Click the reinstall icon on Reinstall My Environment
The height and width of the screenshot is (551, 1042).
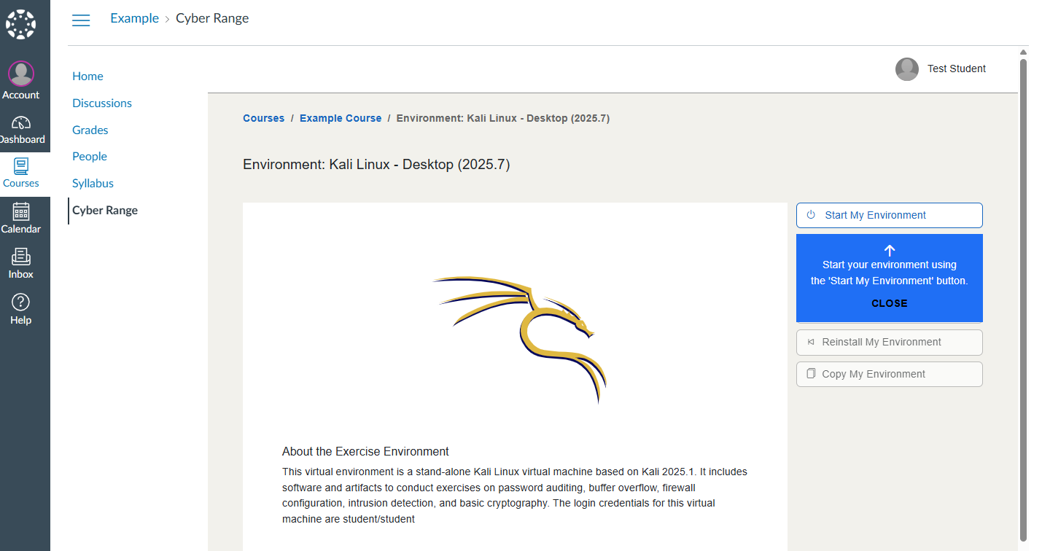coord(811,342)
